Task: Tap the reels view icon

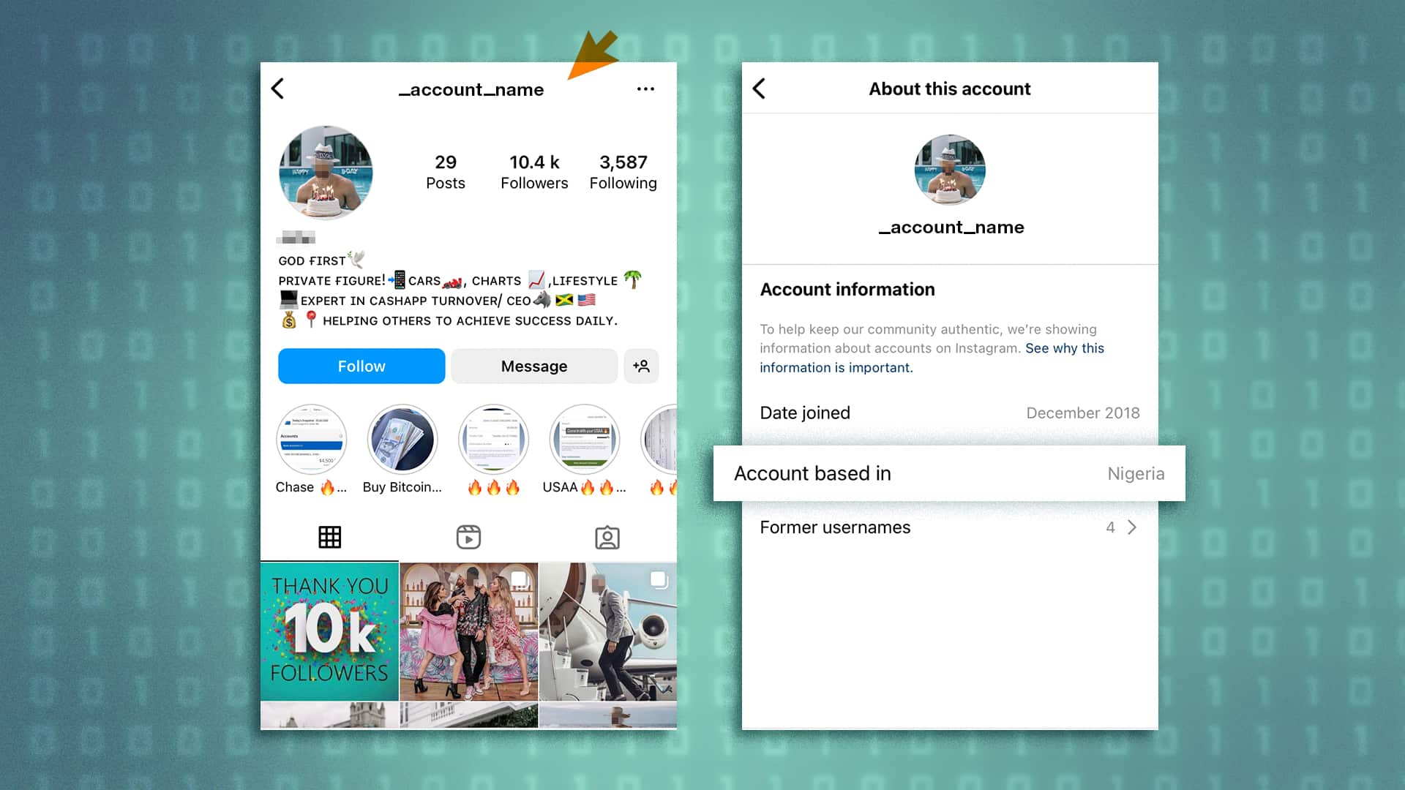Action: pos(468,538)
